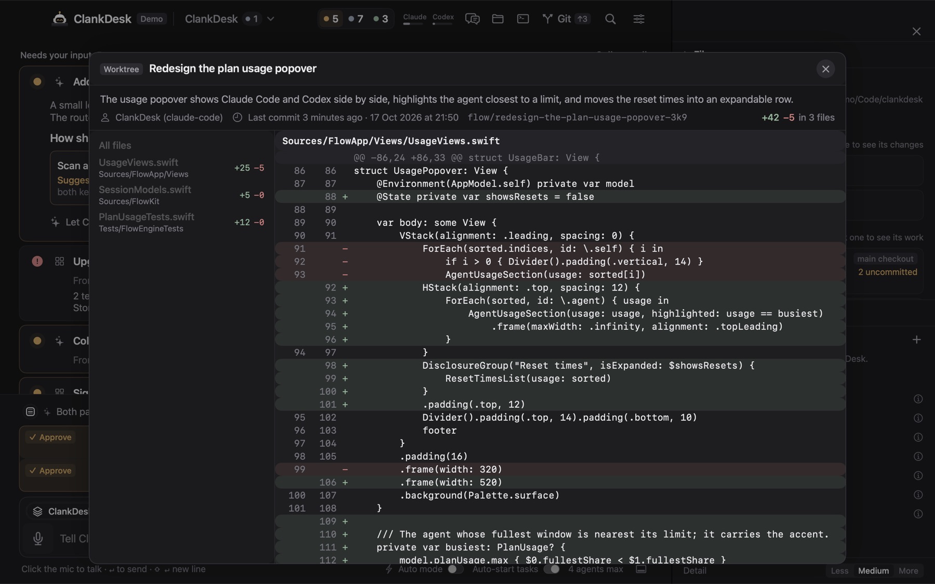Viewport: 935px width, 584px height.
Task: Open the chat conversations icon in toolbar
Action: [x=472, y=19]
